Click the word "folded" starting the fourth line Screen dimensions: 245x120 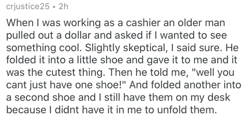point(21,60)
